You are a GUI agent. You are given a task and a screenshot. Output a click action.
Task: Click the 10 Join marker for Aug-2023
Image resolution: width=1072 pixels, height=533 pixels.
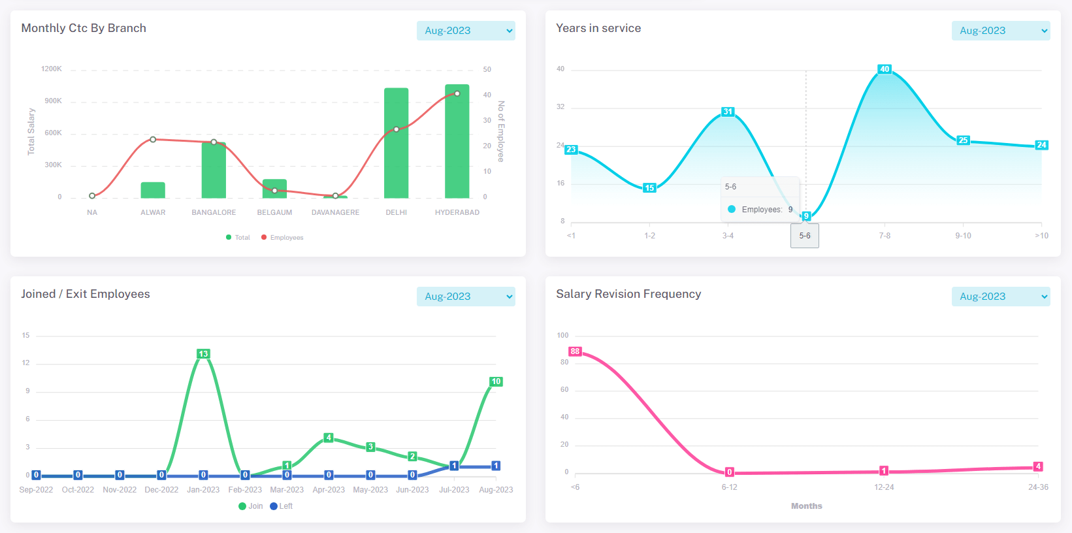point(496,381)
